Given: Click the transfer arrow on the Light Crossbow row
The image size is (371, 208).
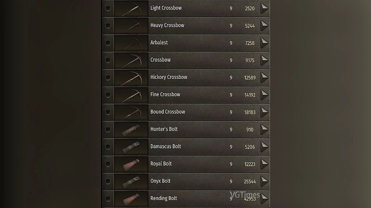Looking at the screenshot, I should pos(264,8).
